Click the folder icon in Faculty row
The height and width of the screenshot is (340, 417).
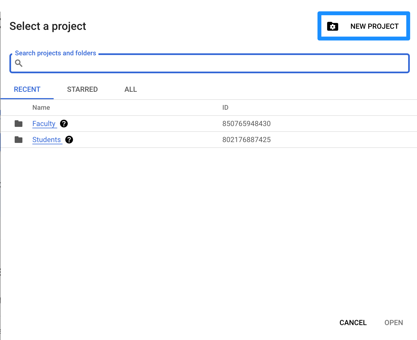coord(19,124)
